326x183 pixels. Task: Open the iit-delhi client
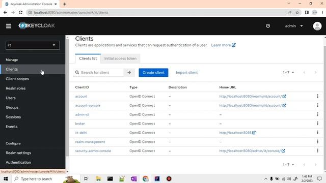(81, 133)
